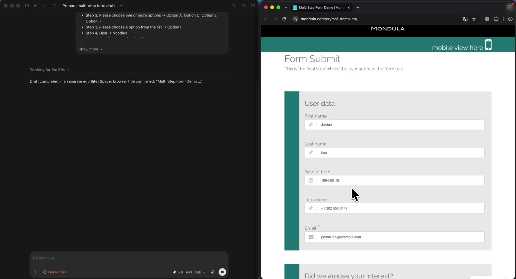516x279 pixels.
Task: Toggle the right sidebar panel icon
Action: [x=253, y=6]
